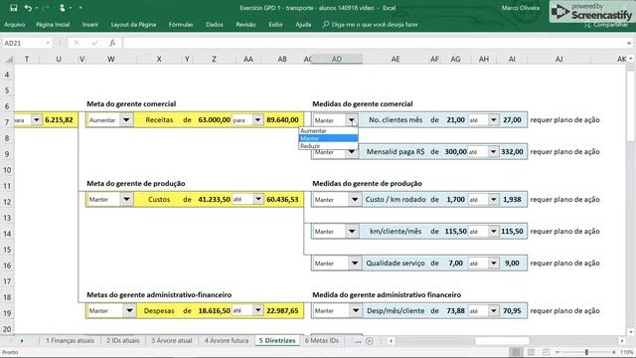Click the zoom out minus icon
The width and height of the screenshot is (636, 358).
pyautogui.click(x=557, y=352)
